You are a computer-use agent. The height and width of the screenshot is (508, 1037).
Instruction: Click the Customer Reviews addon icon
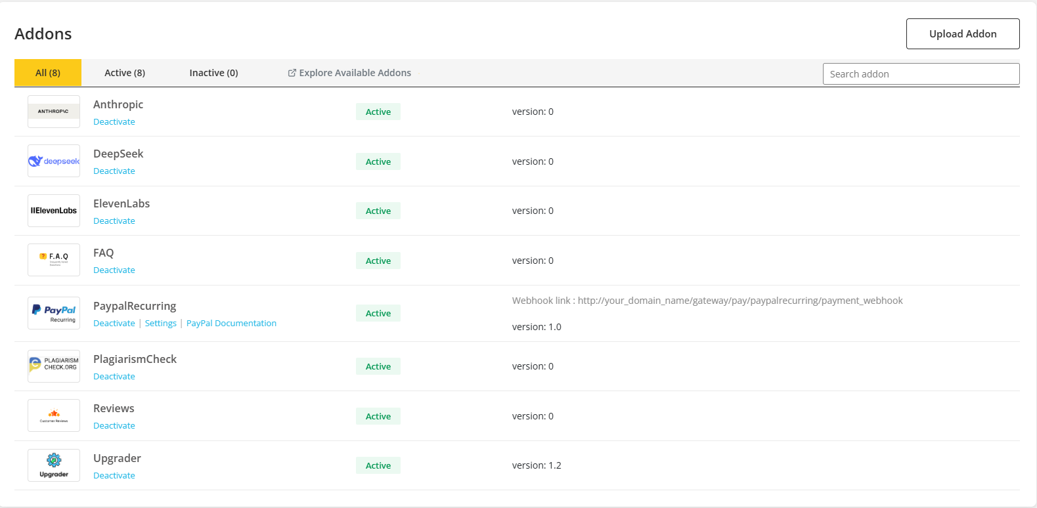53,415
